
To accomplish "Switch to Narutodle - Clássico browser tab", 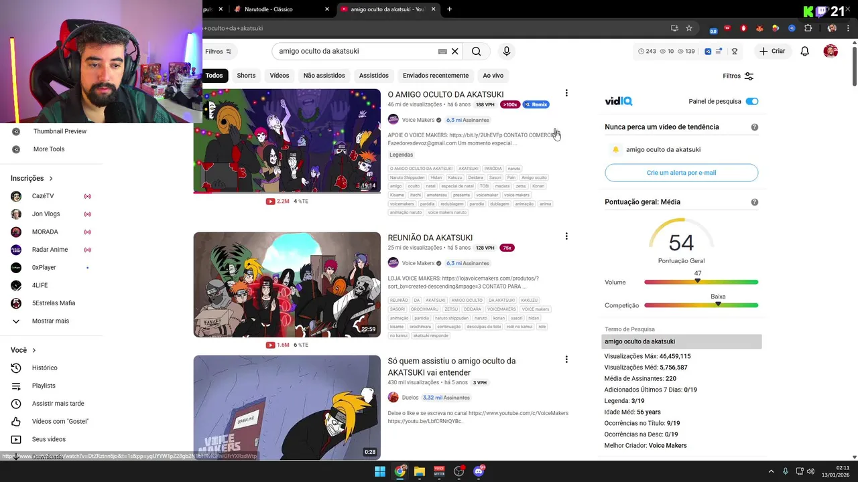I will [282, 9].
